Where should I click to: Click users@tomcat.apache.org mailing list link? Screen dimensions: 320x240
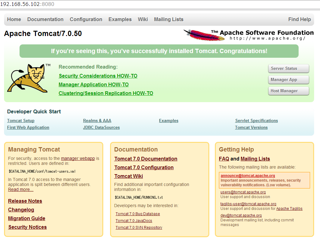(243, 192)
